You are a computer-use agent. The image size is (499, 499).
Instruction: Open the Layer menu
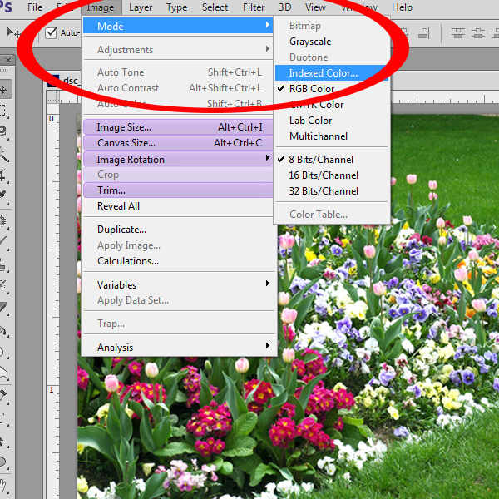point(141,7)
